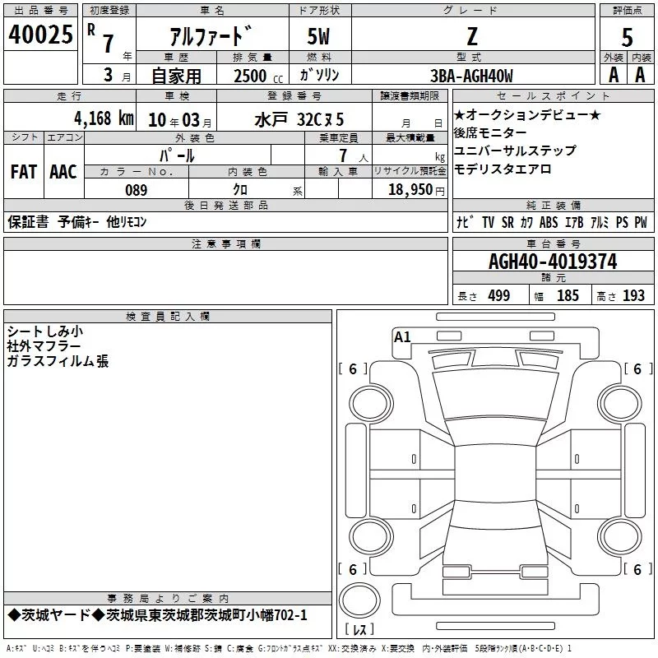The width and height of the screenshot is (658, 658).
Task: Click the [レス] marker below car diagram
Action: (359, 630)
